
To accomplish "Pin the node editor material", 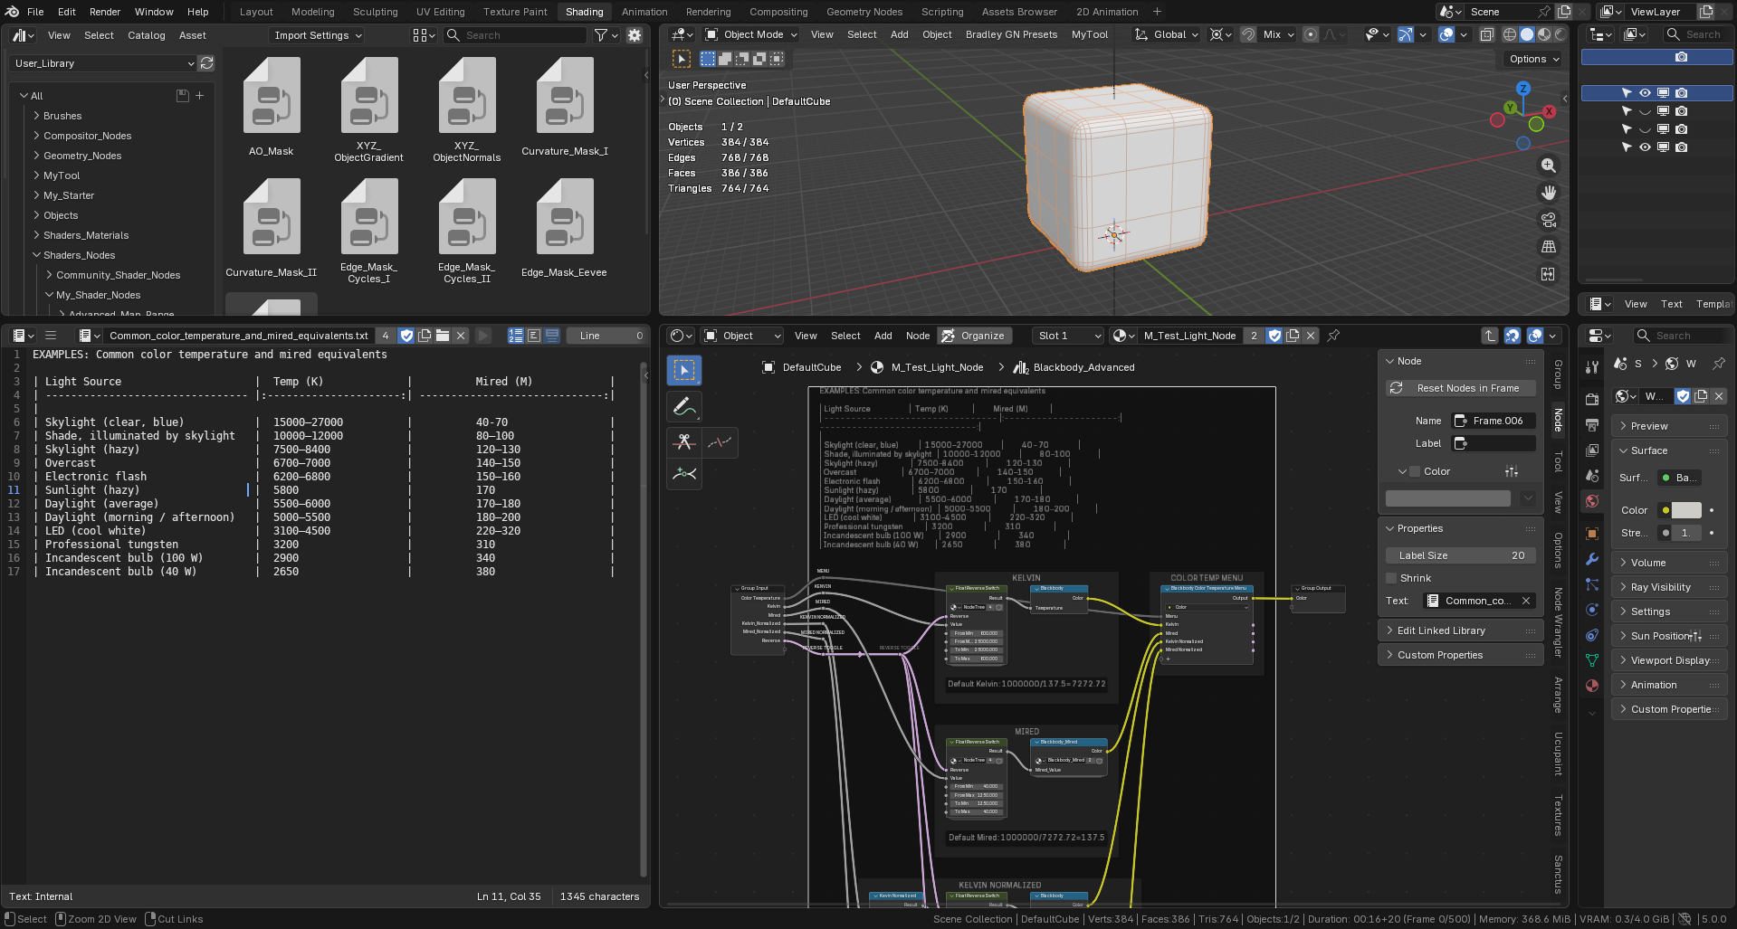I will coord(1333,336).
